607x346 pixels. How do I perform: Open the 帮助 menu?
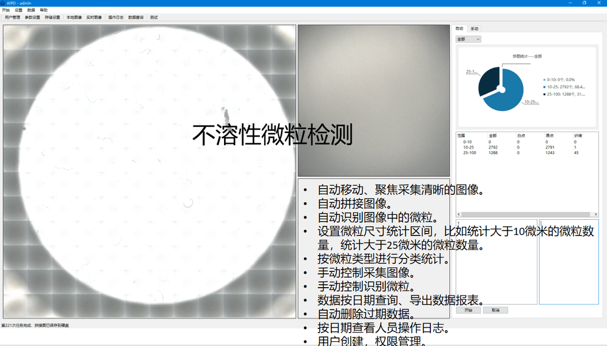(x=44, y=10)
